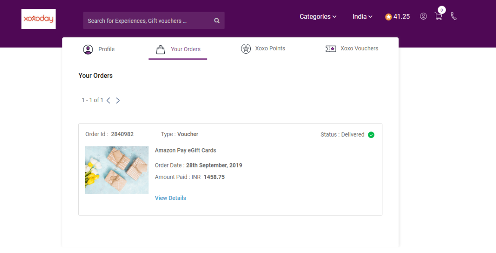
Task: Click the green Delivered status checkmark
Action: (371, 135)
